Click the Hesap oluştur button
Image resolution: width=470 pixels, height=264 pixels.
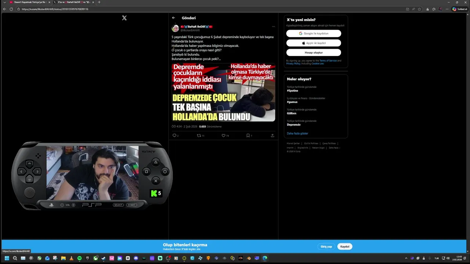[314, 52]
